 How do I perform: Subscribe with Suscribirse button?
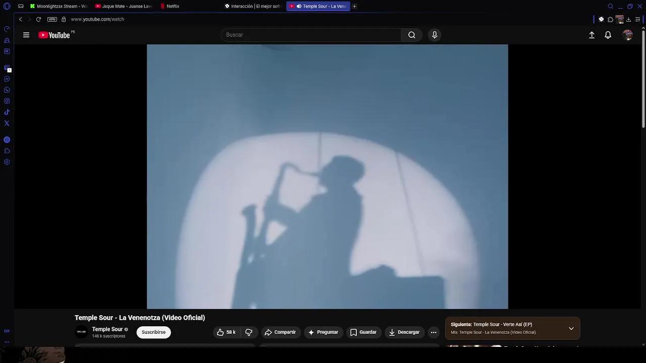click(153, 332)
